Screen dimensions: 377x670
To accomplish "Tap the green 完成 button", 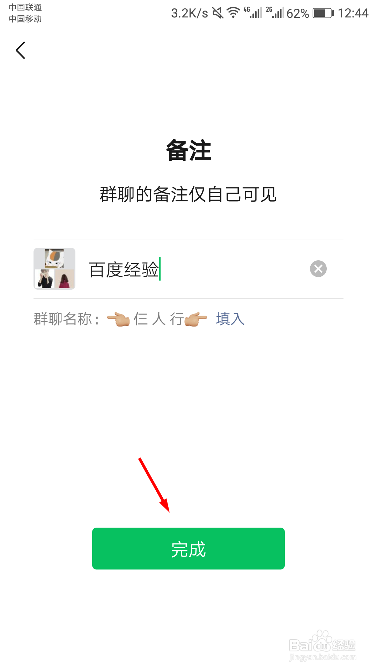I will coord(188,549).
